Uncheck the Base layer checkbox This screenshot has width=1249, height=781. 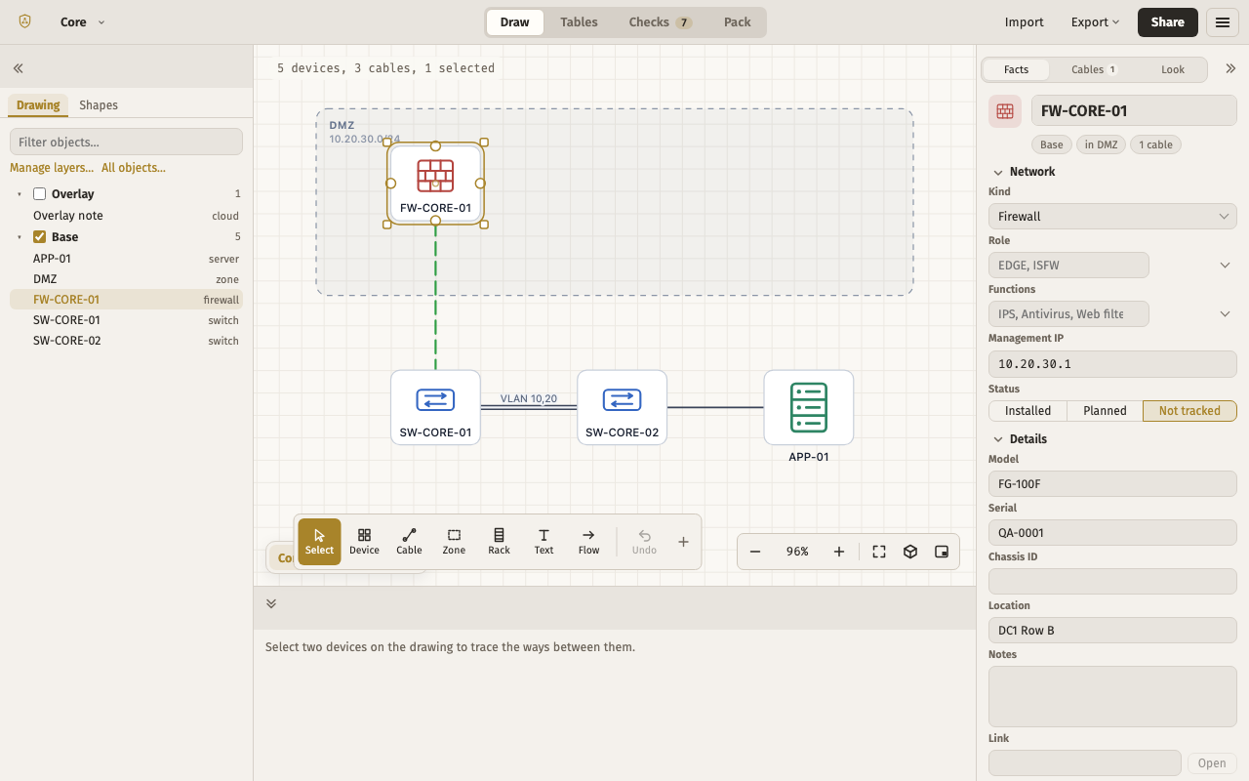point(40,237)
